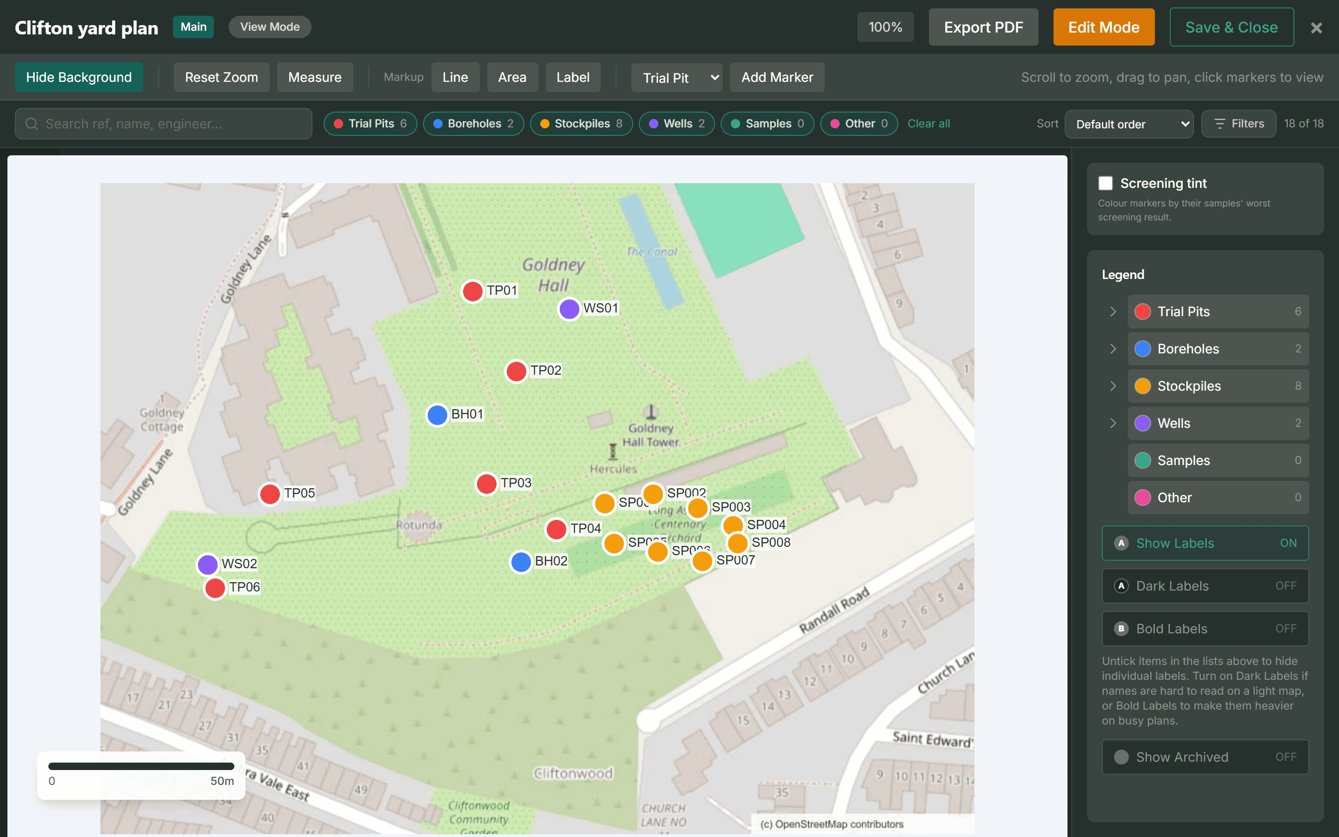Open the WS02 purple well marker
Image resolution: width=1339 pixels, height=837 pixels.
(x=207, y=565)
